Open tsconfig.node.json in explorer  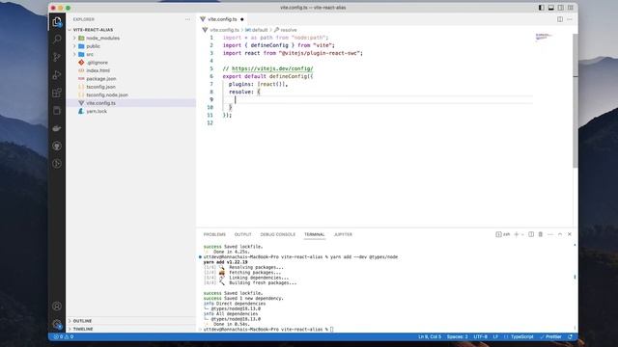pos(107,94)
